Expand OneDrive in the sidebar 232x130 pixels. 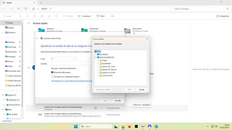tap(3, 32)
